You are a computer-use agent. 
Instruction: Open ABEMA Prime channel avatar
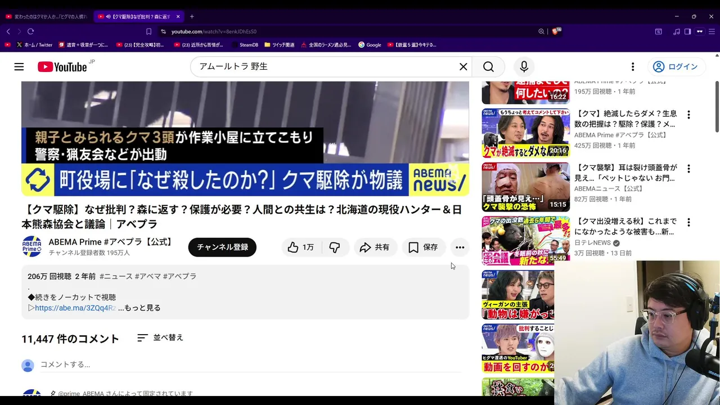point(31,247)
